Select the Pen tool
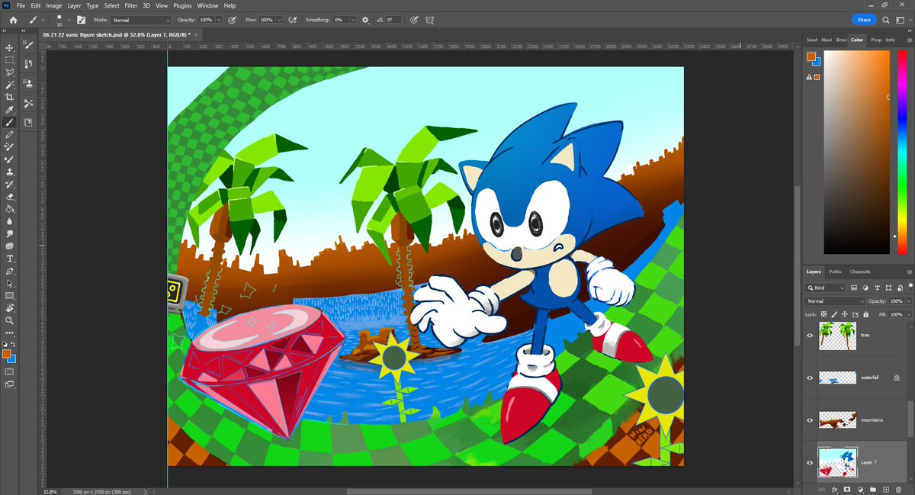 click(10, 271)
